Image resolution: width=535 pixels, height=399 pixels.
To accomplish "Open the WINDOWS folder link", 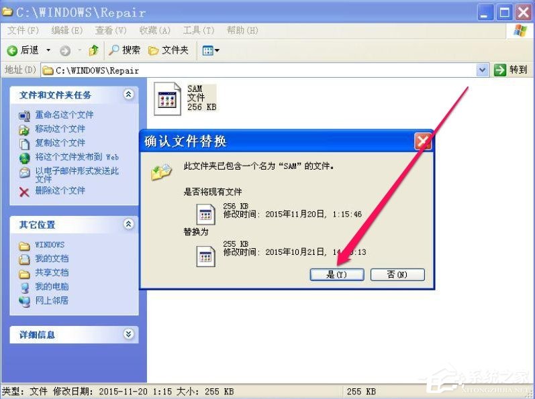I will coord(50,245).
